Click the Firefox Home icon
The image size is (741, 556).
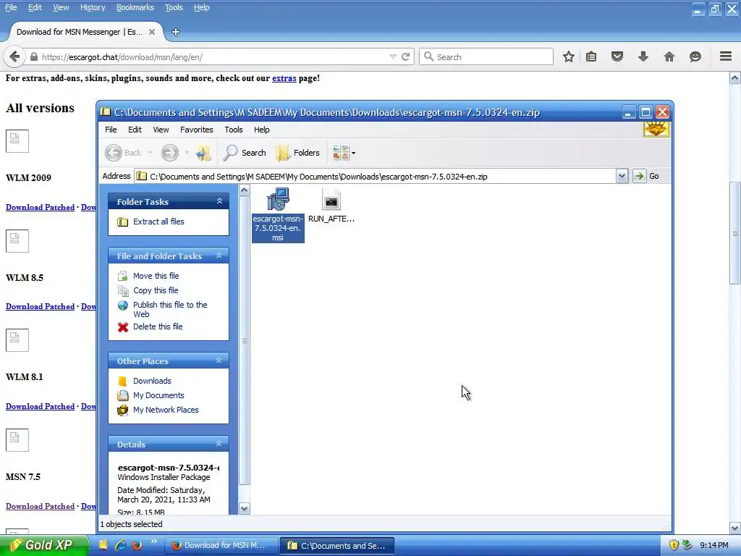pyautogui.click(x=669, y=56)
